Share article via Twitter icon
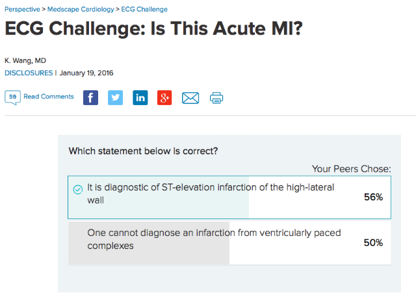Screen dimensions: 416x306 116,98
